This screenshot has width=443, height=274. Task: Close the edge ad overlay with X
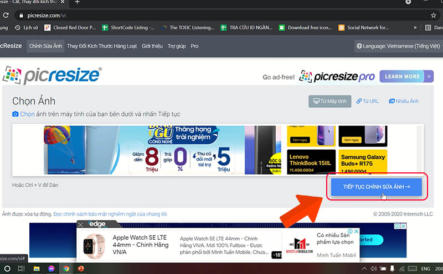80,225
